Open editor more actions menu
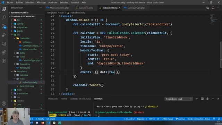 pos(218,8)
